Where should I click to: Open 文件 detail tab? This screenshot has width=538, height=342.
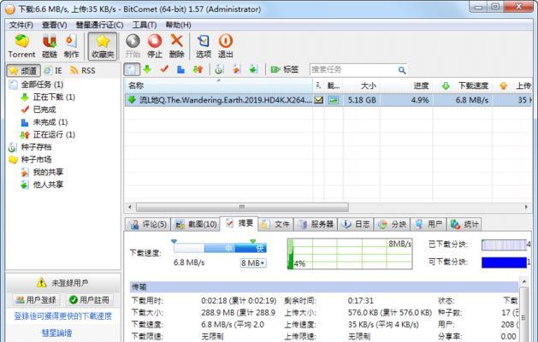(x=276, y=224)
